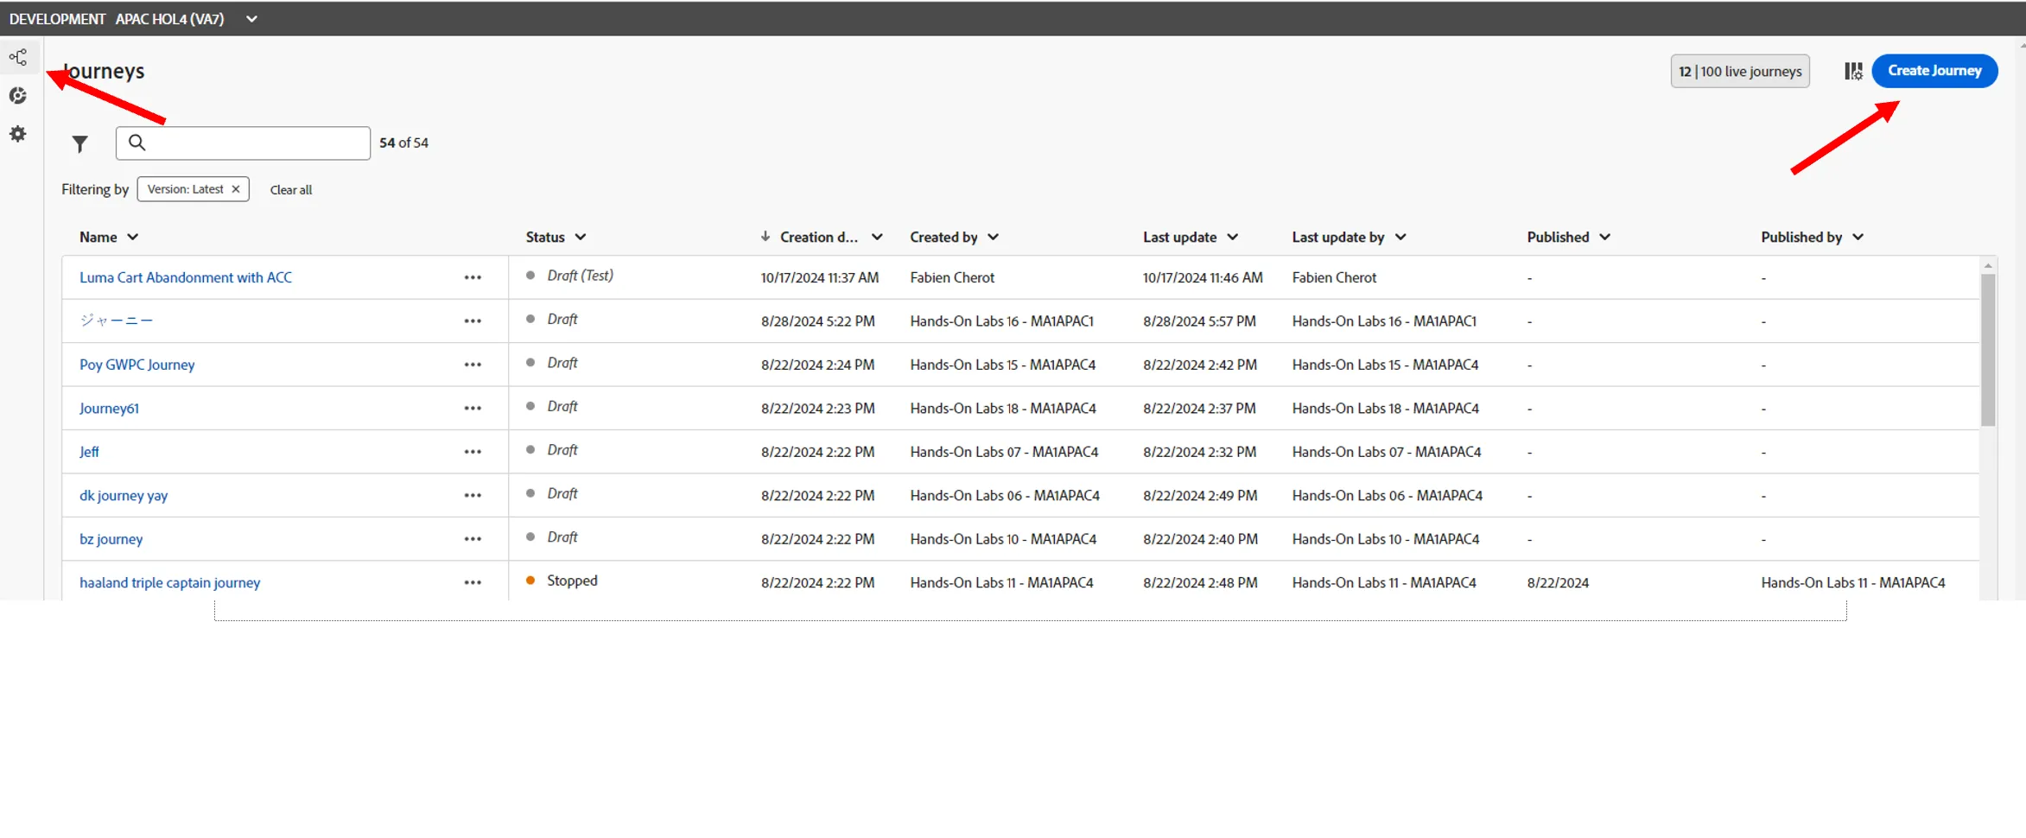Open more actions for haaland triple captain journey
Screen dimensions: 2026x838
point(473,582)
